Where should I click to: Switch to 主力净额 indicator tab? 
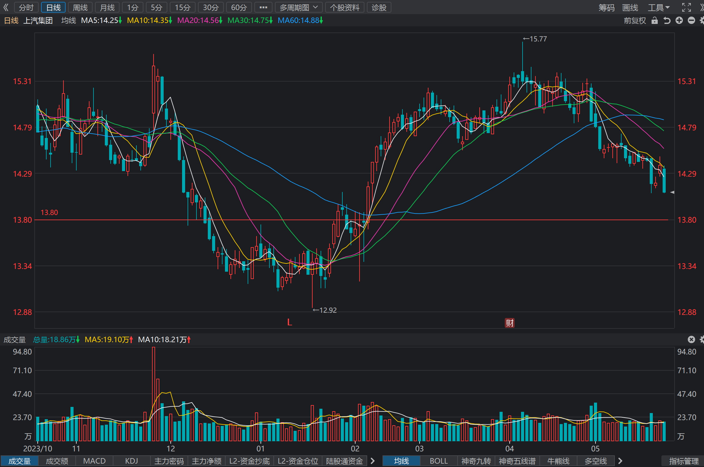(207, 461)
